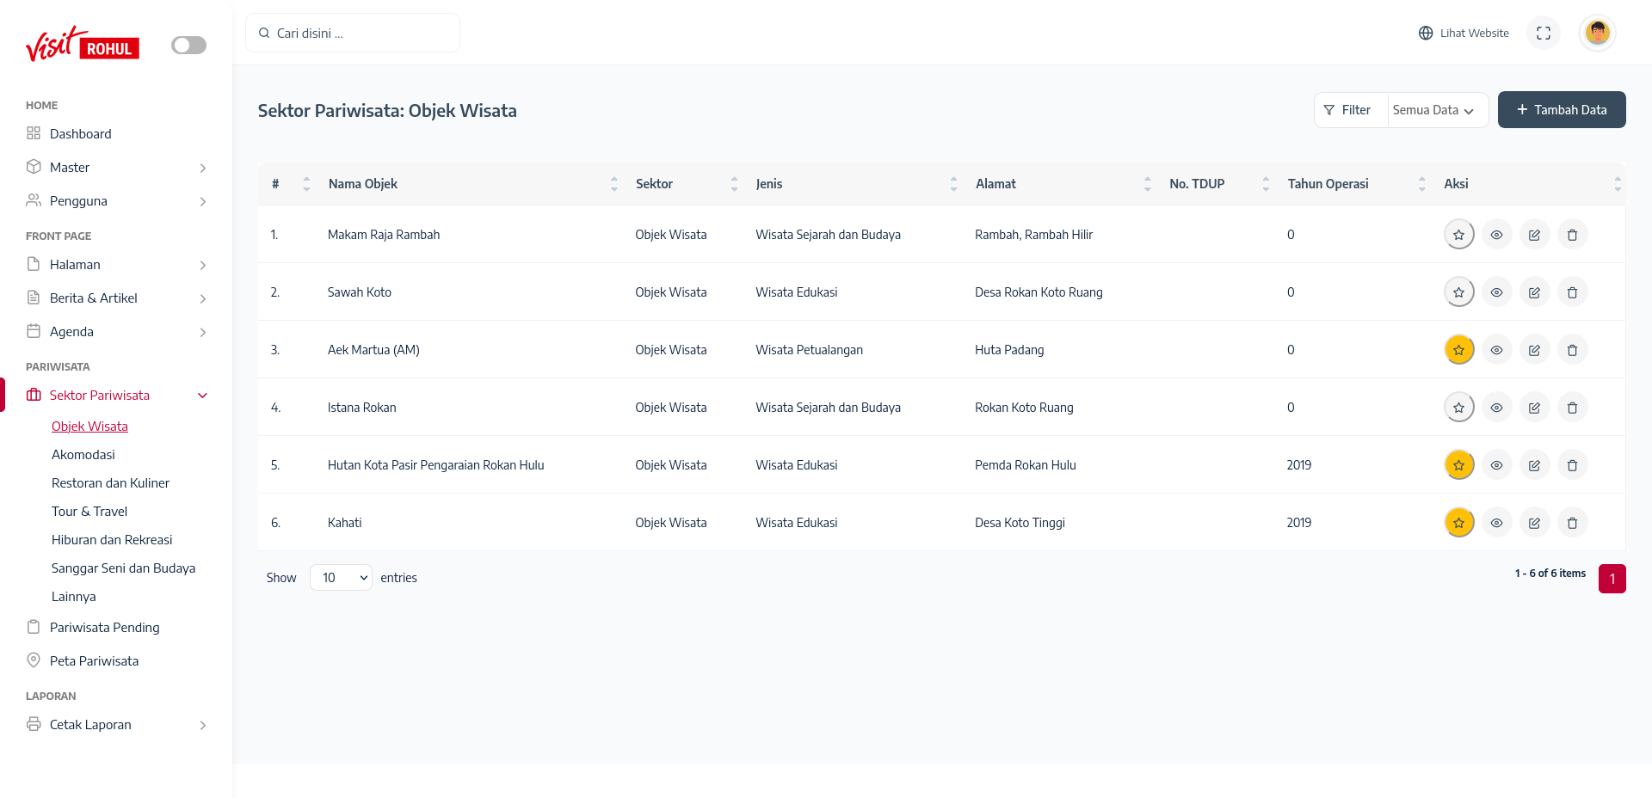Click edit icon for Kahati row

[x=1534, y=523]
